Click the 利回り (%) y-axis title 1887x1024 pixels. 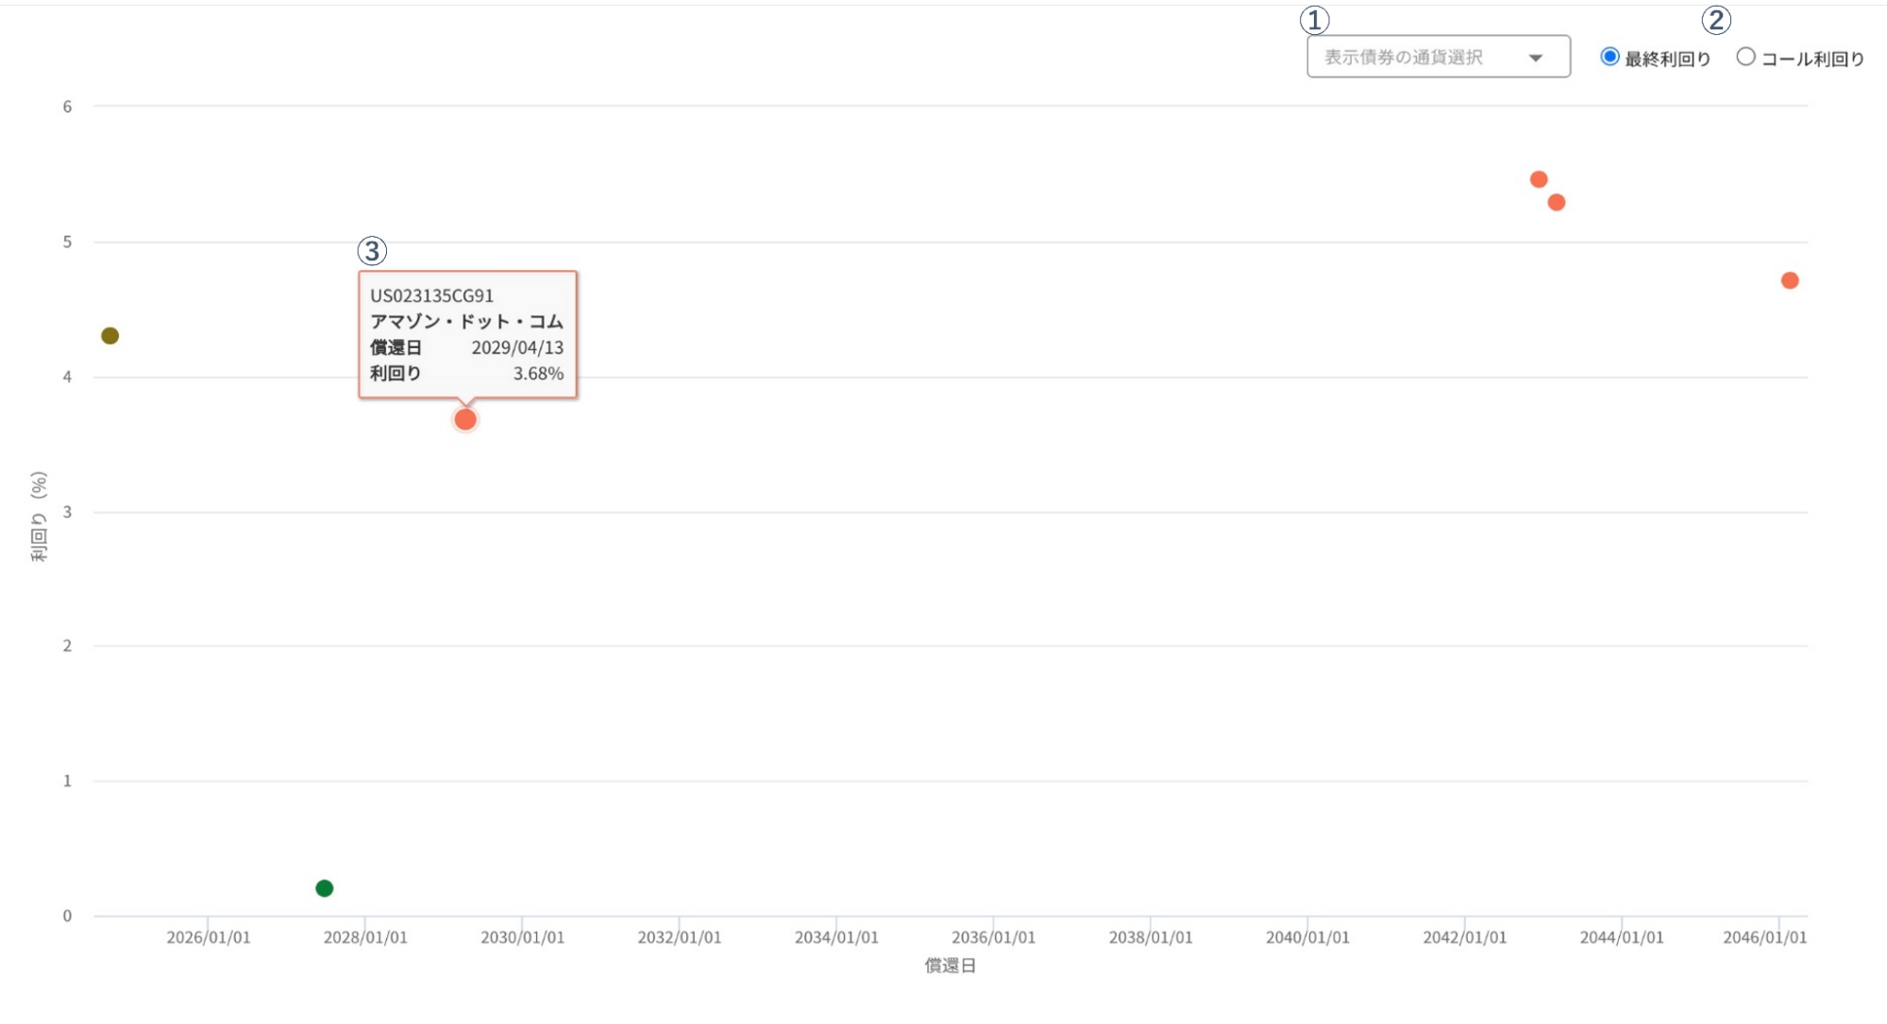click(x=39, y=516)
